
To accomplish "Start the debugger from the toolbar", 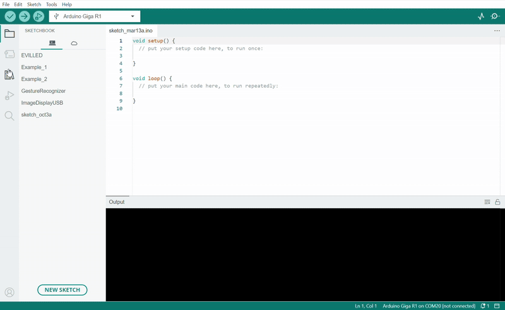I will (39, 16).
